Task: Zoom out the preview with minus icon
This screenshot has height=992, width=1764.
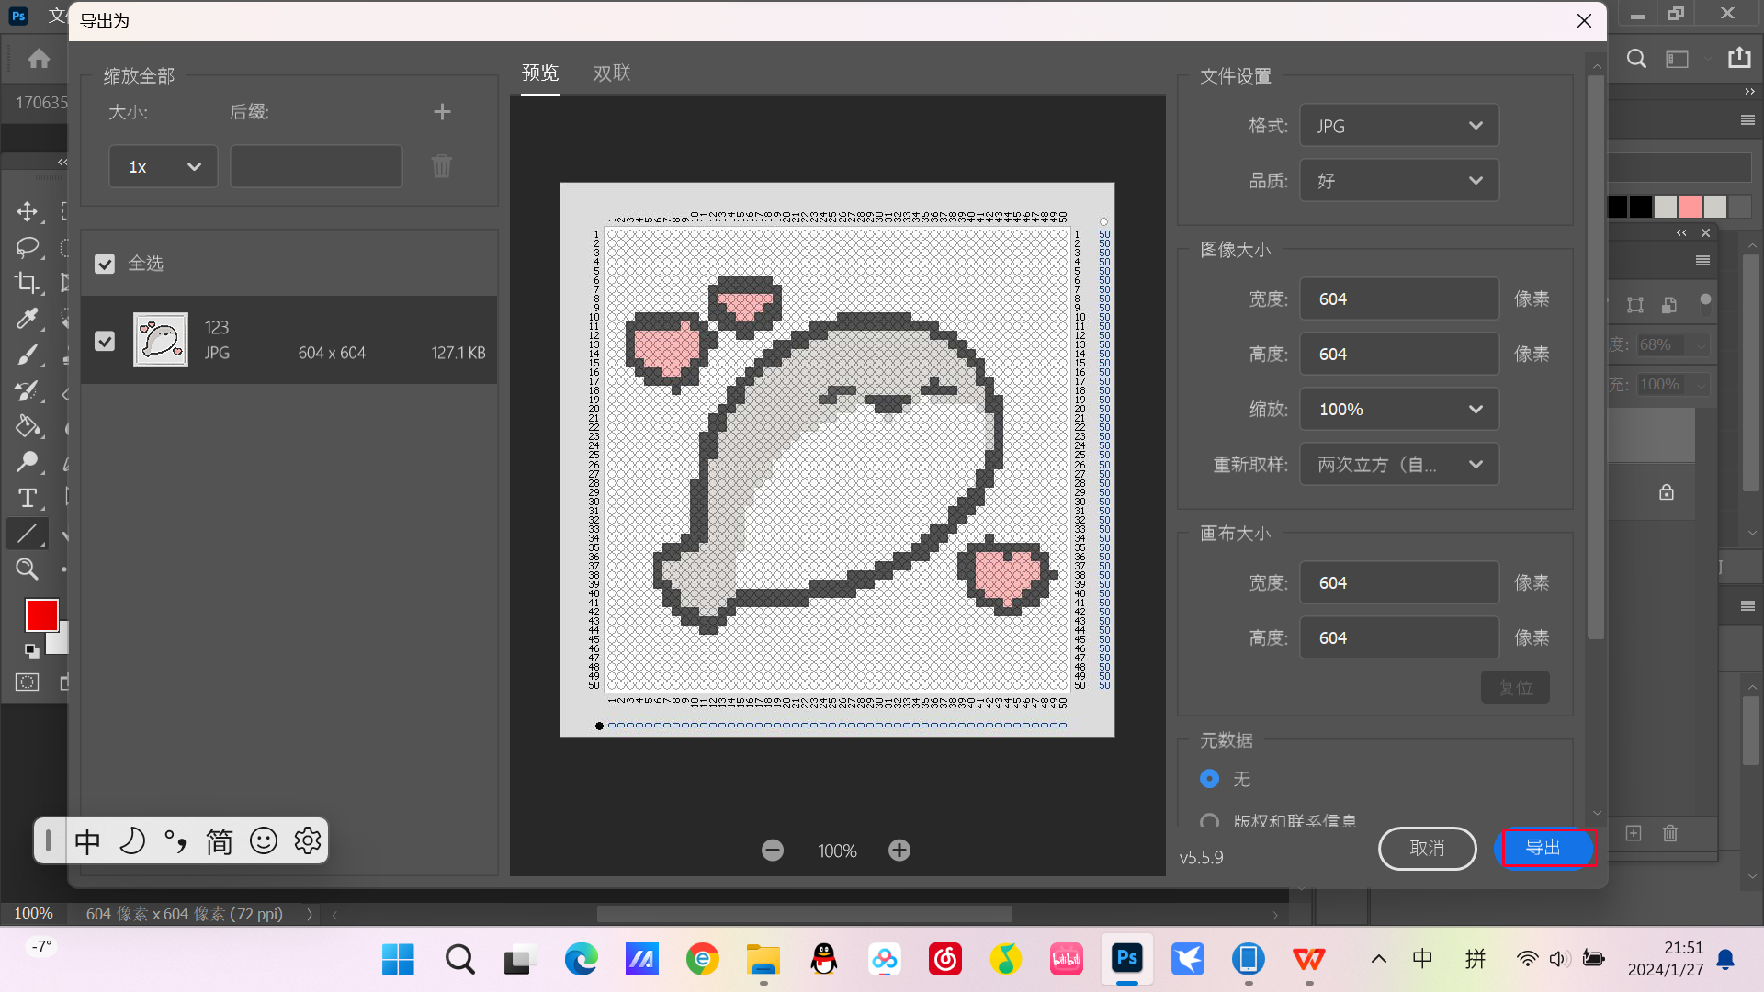Action: click(773, 851)
